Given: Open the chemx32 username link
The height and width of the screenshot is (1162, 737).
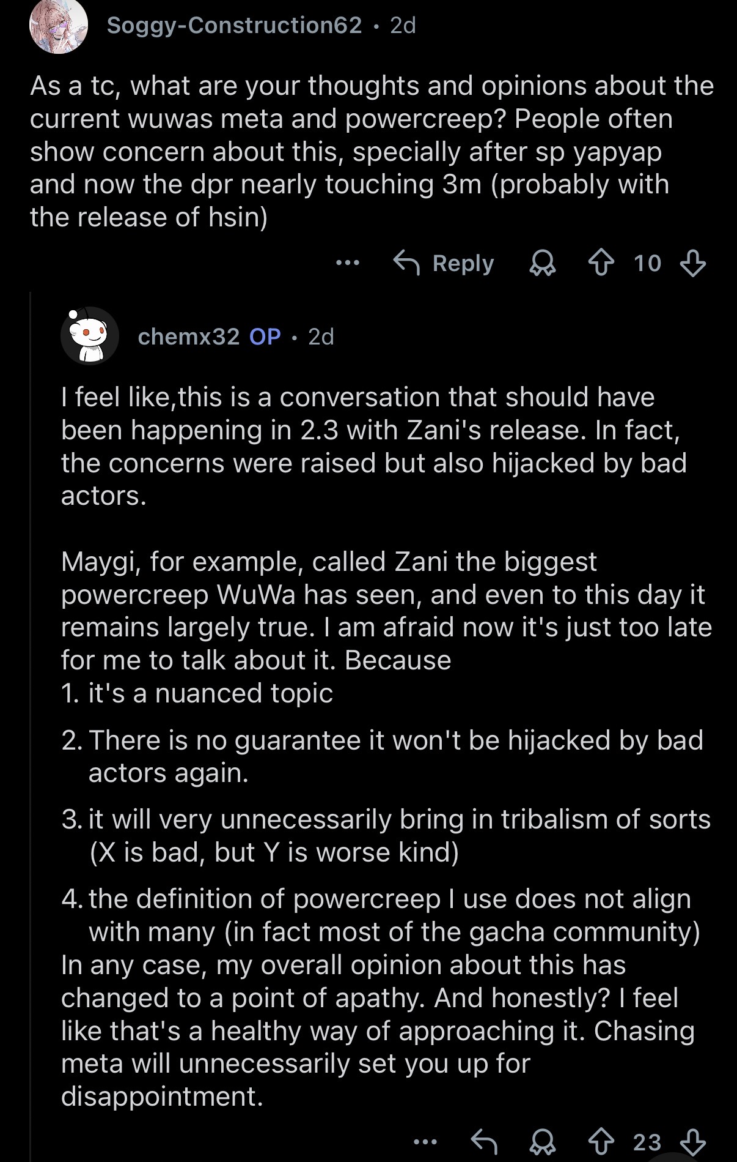Looking at the screenshot, I should [189, 337].
